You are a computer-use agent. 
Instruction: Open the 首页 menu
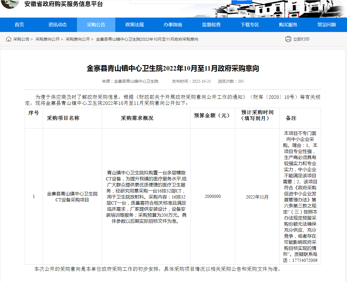click(x=19, y=25)
